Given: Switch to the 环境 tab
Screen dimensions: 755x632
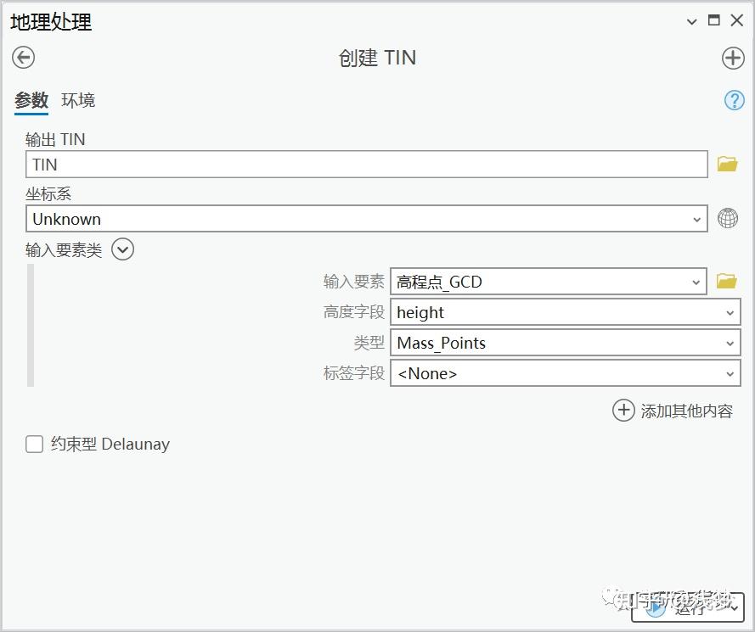Looking at the screenshot, I should 78,100.
